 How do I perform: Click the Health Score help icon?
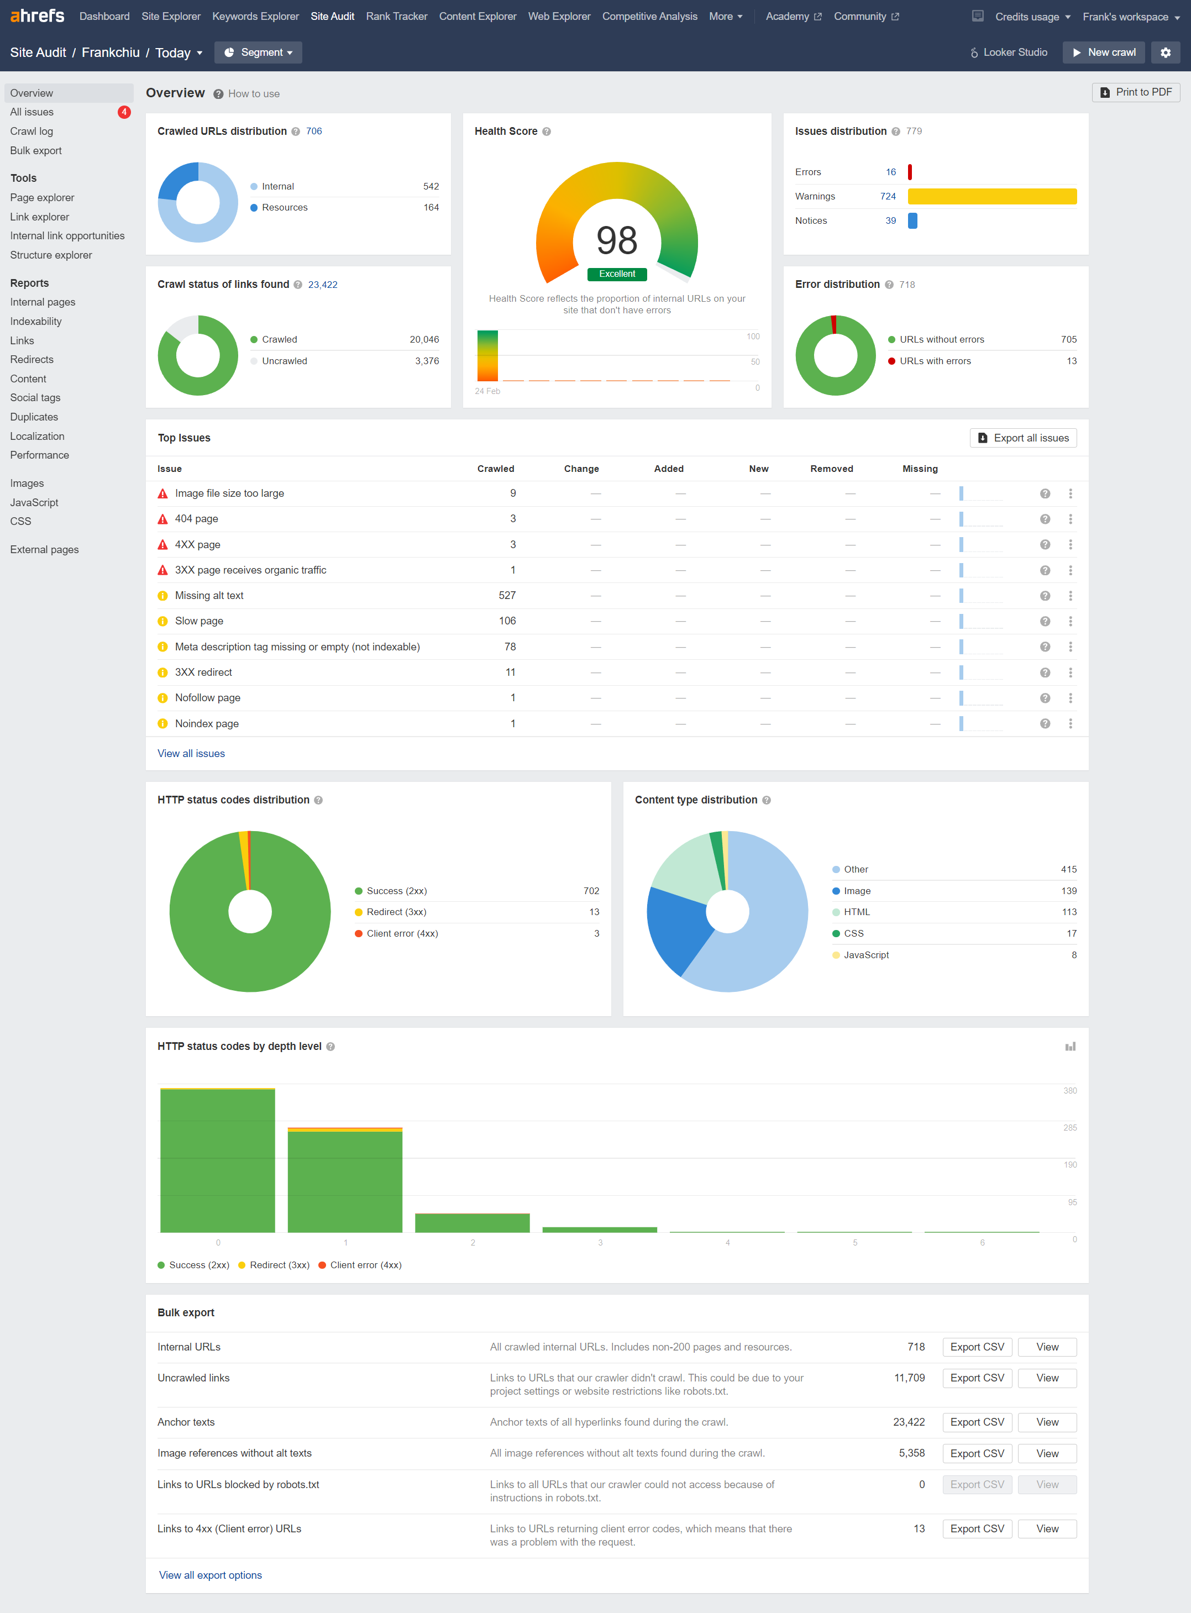pyautogui.click(x=547, y=132)
